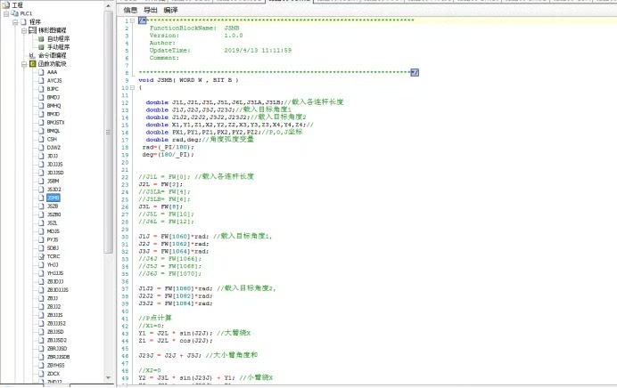Screen dimensions: 617x388
Task: Click the file icon beside PYJS
Action: pyautogui.click(x=41, y=239)
